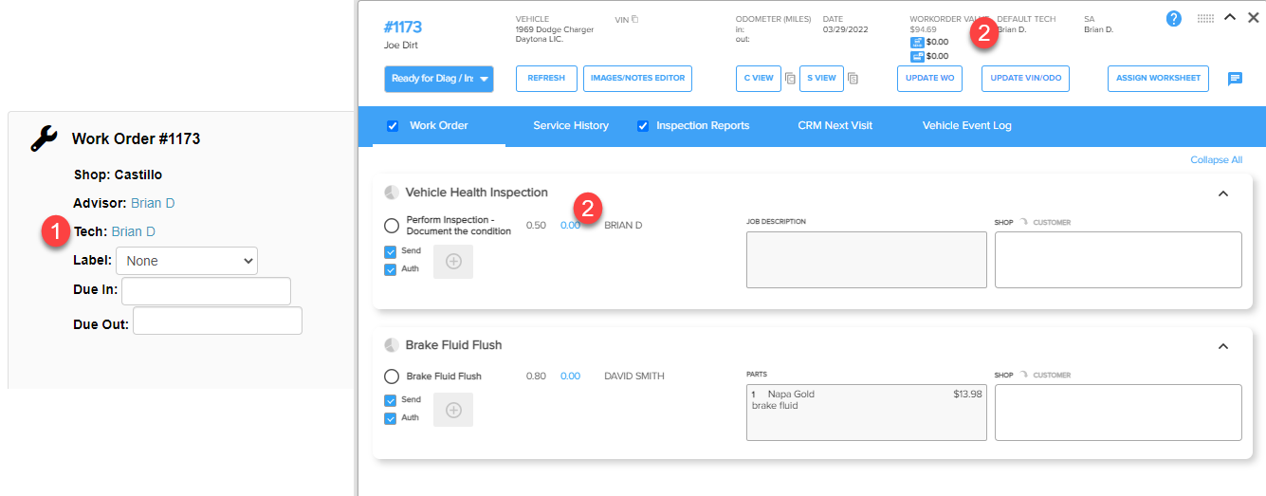The image size is (1266, 496).
Task: Click the help question mark icon
Action: 1174,18
